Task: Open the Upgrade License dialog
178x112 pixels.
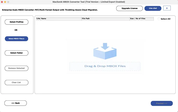Action: click(130, 8)
